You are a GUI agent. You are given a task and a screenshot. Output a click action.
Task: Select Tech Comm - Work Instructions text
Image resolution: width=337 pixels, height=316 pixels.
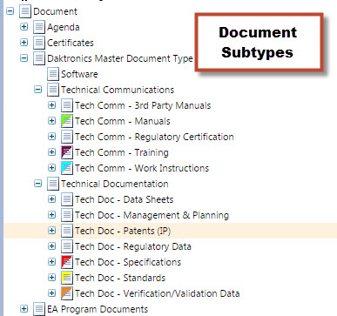[142, 168]
